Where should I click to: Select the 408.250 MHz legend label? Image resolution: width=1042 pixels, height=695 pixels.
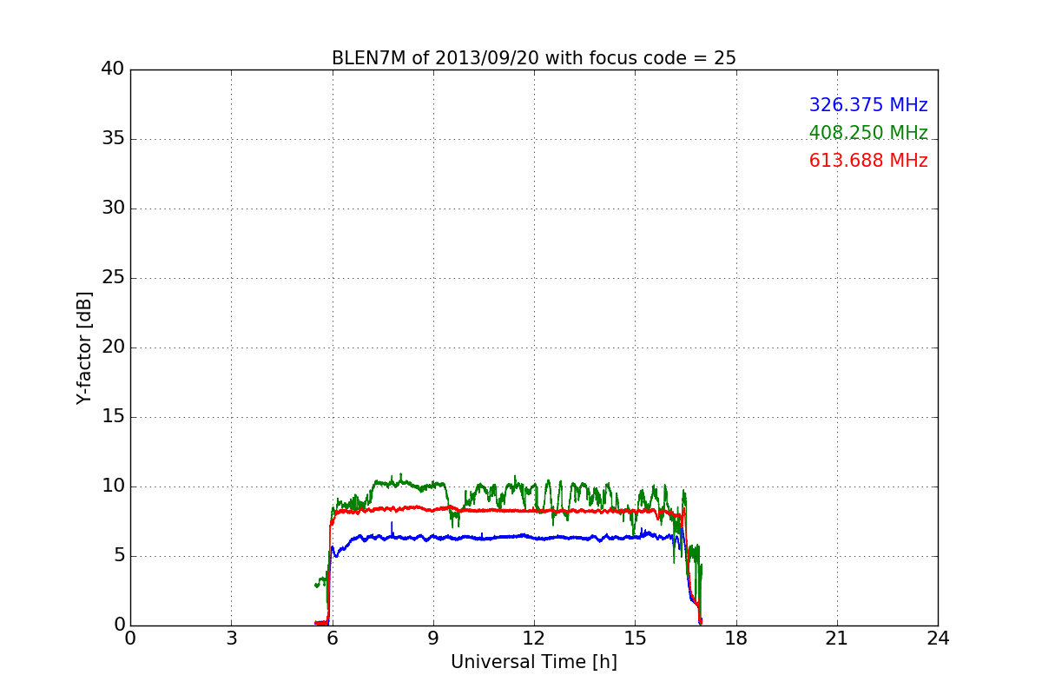(x=868, y=133)
